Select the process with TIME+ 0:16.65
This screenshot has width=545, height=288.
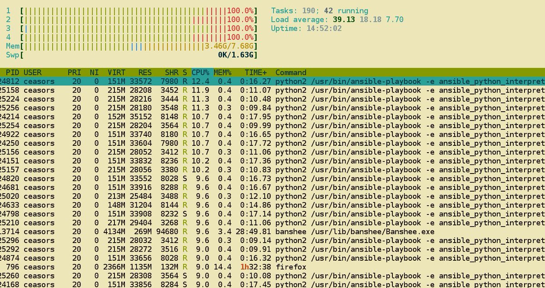[x=272, y=134]
